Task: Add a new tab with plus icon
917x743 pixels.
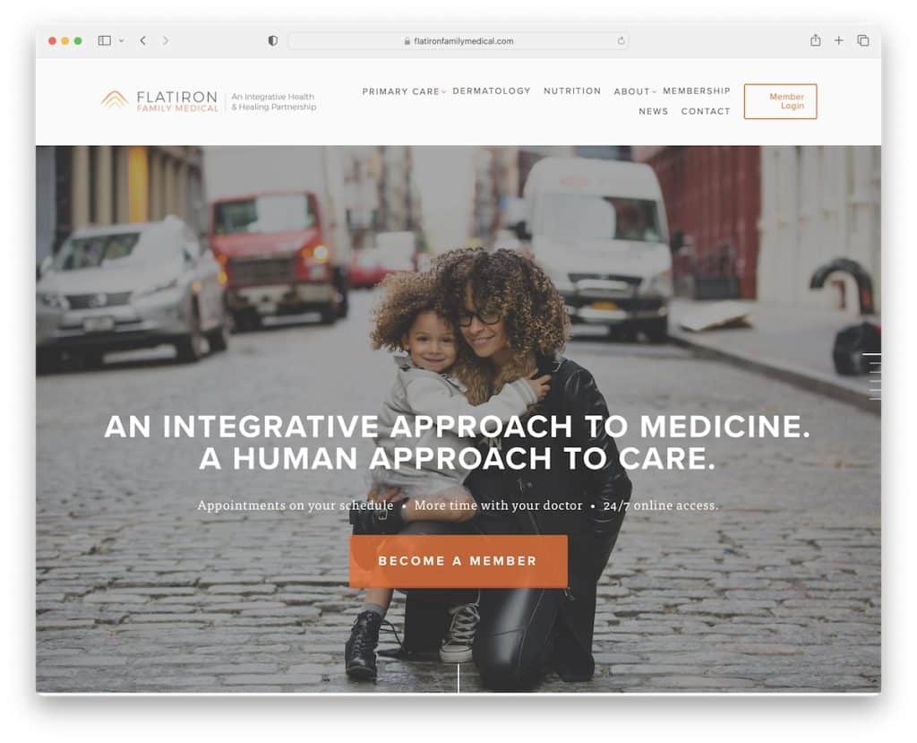Action: [x=838, y=40]
